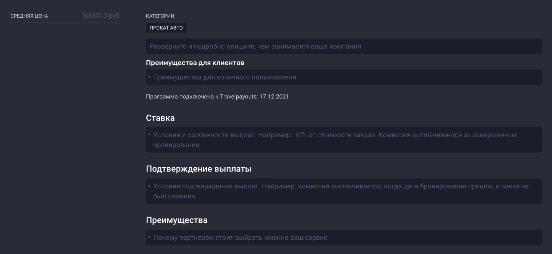This screenshot has width=552, height=254.
Task: Click the СРЕДНЯЯ ЦЕНА label
Action: [x=29, y=16]
